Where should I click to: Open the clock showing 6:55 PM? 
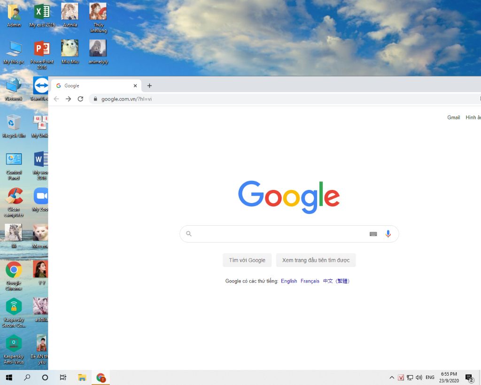449,377
